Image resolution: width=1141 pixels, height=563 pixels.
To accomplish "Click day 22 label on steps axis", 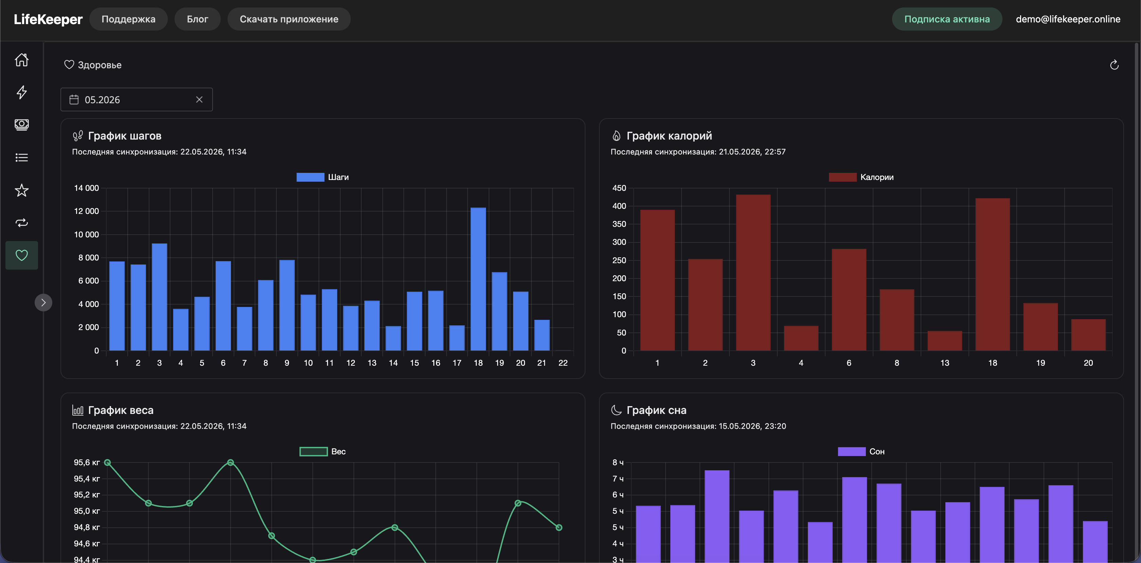I will [563, 363].
